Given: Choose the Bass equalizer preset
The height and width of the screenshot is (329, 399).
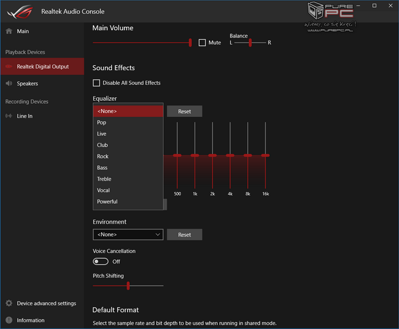Looking at the screenshot, I should pyautogui.click(x=128, y=167).
